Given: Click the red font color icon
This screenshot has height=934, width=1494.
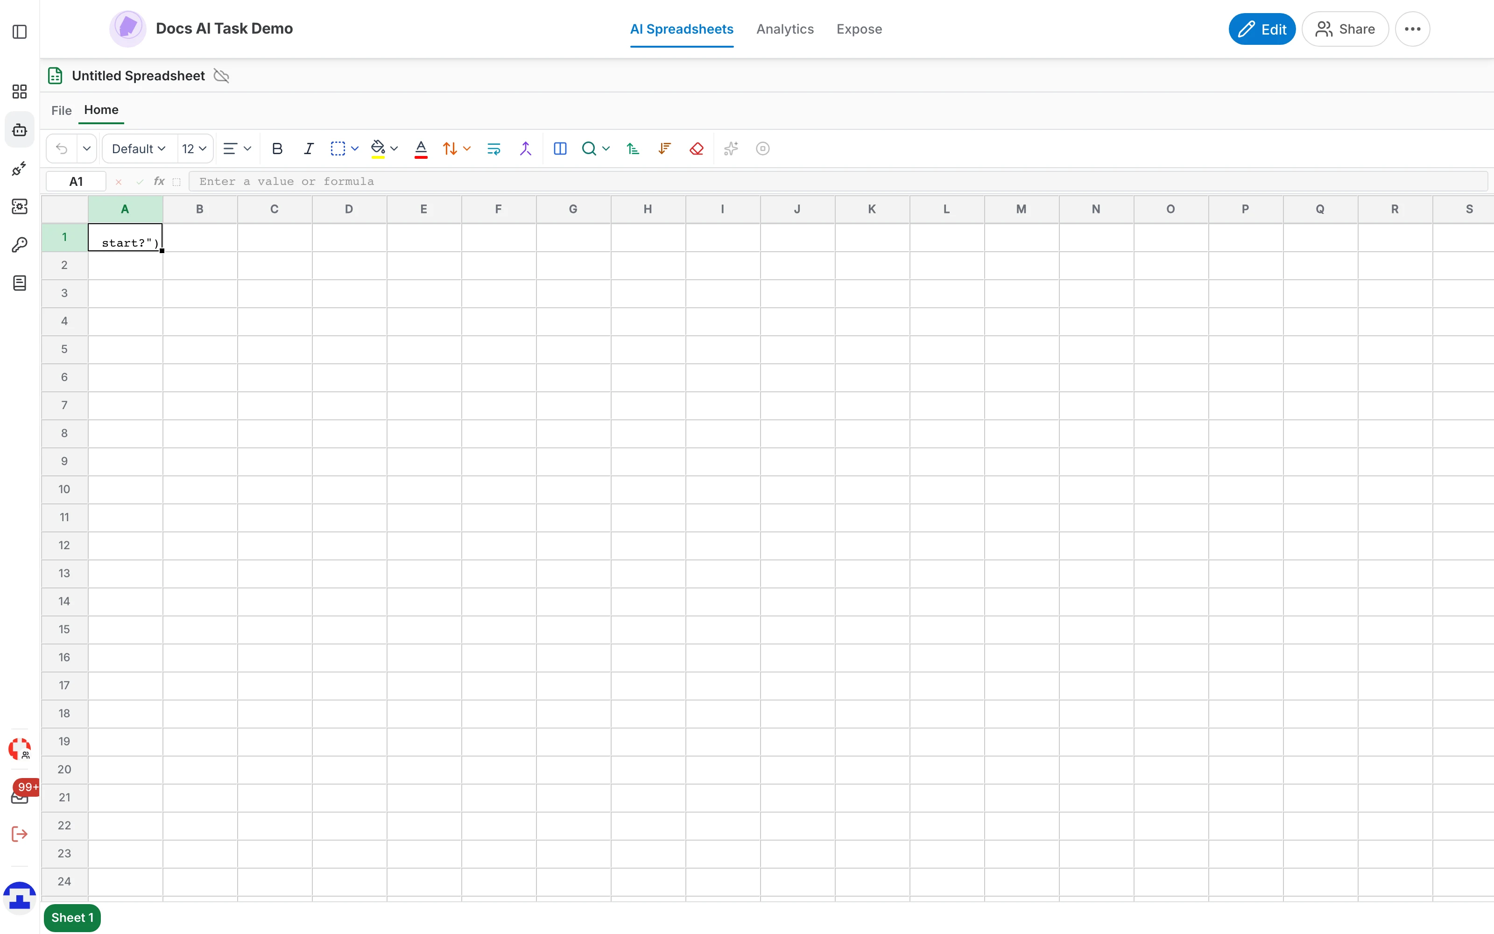Looking at the screenshot, I should (x=421, y=149).
